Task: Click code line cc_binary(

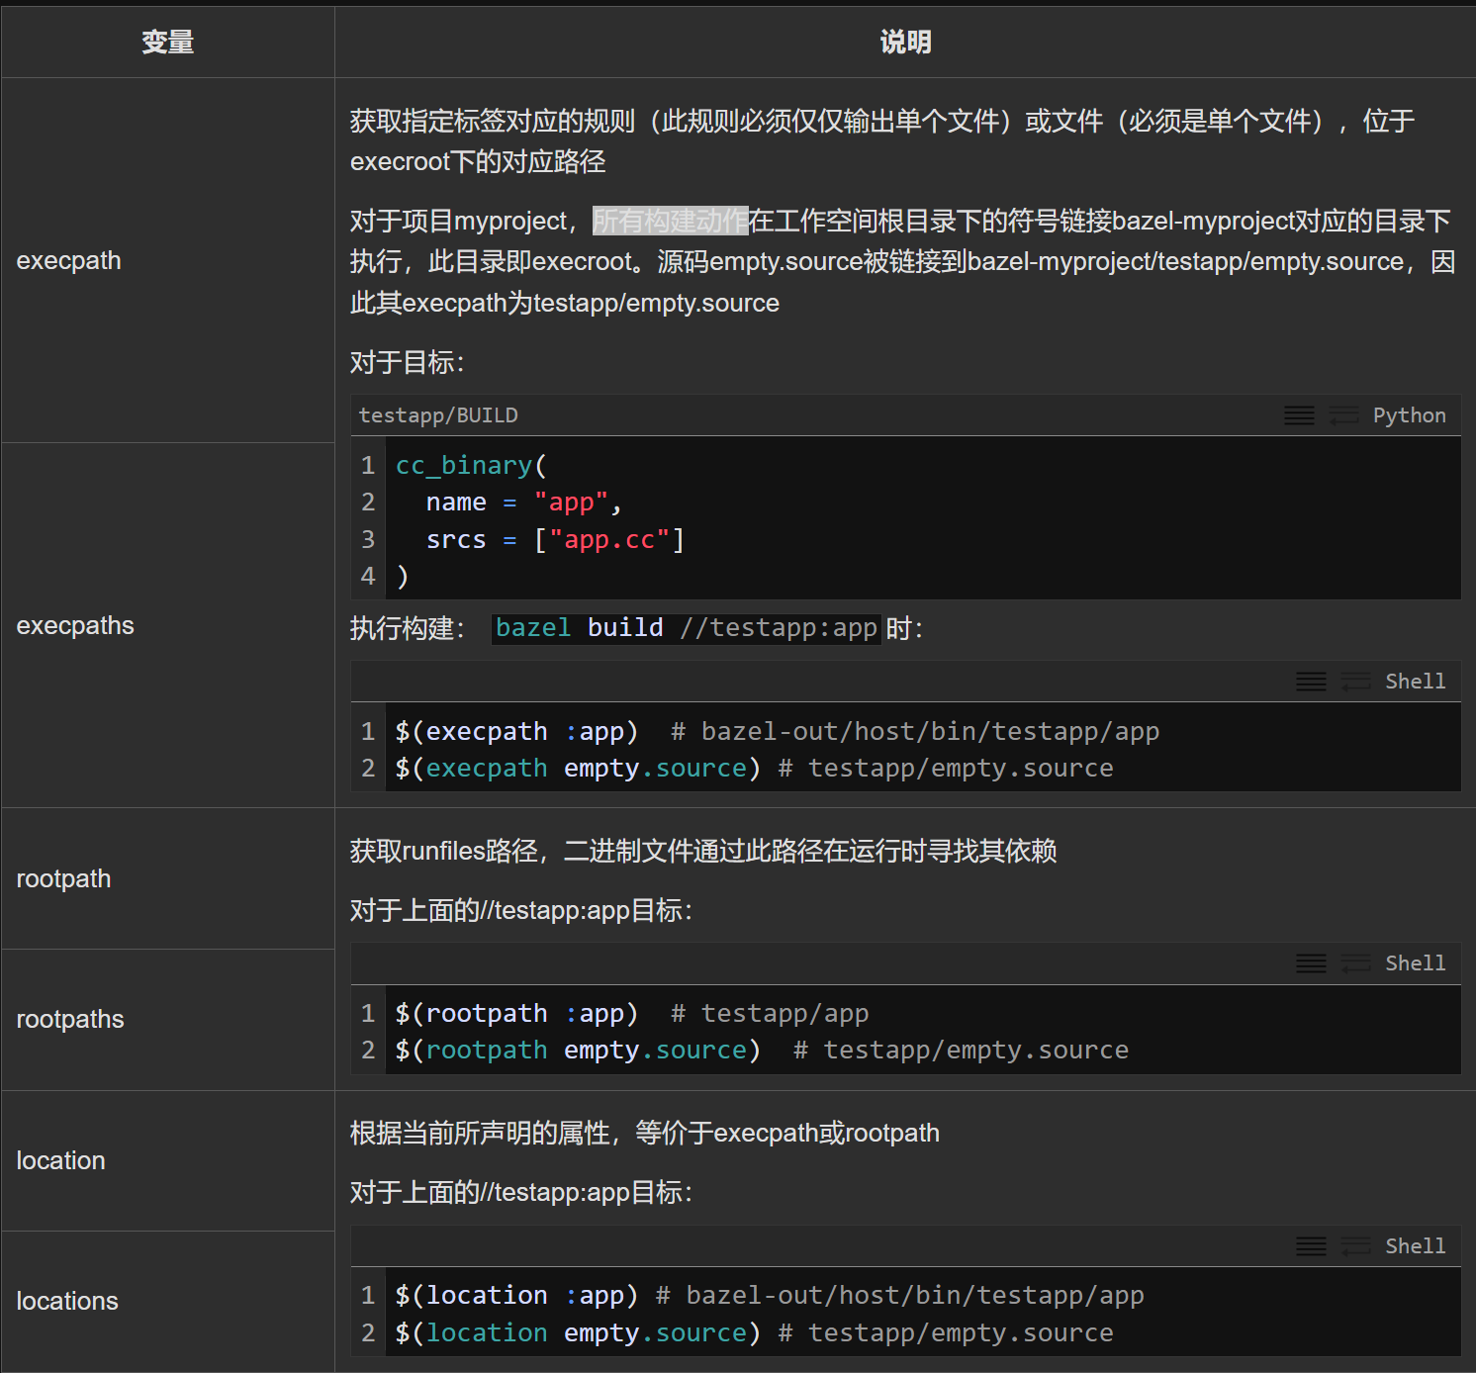Action: click(471, 465)
